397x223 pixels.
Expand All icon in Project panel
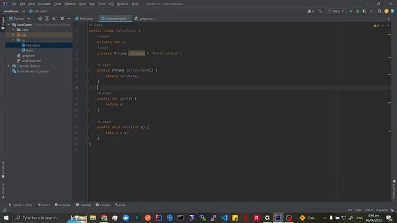[x=47, y=19]
